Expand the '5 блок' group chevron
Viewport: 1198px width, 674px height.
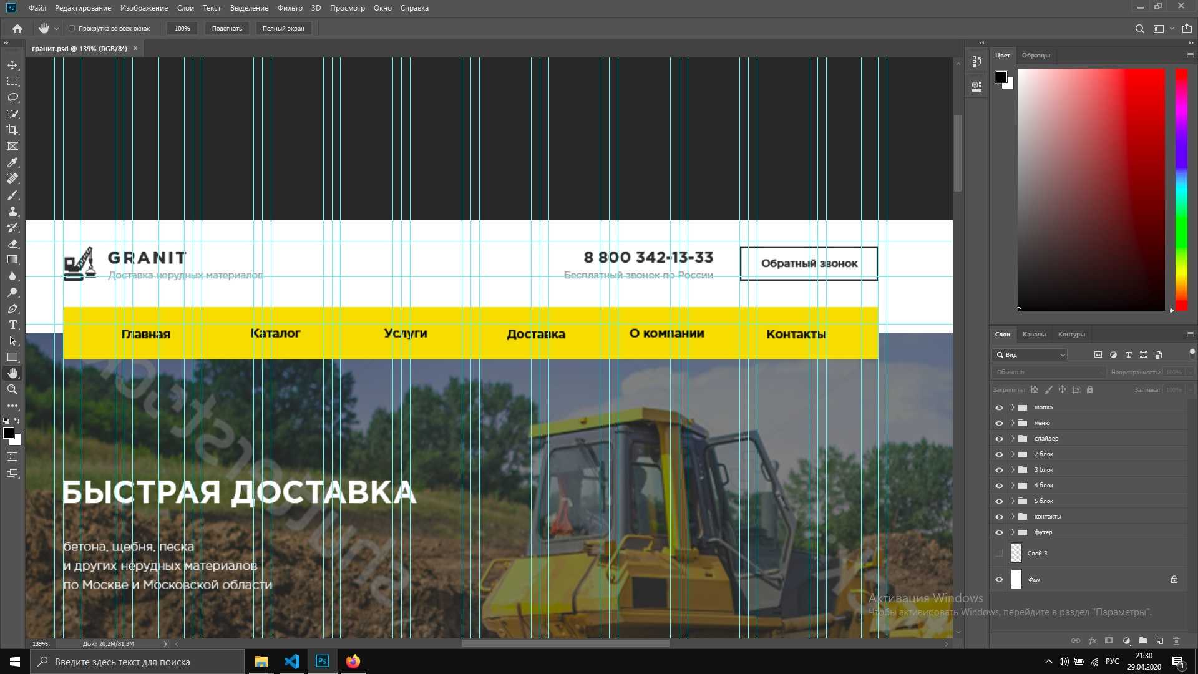1013,501
